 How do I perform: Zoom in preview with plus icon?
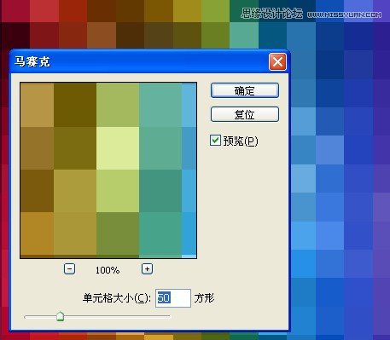pos(147,268)
